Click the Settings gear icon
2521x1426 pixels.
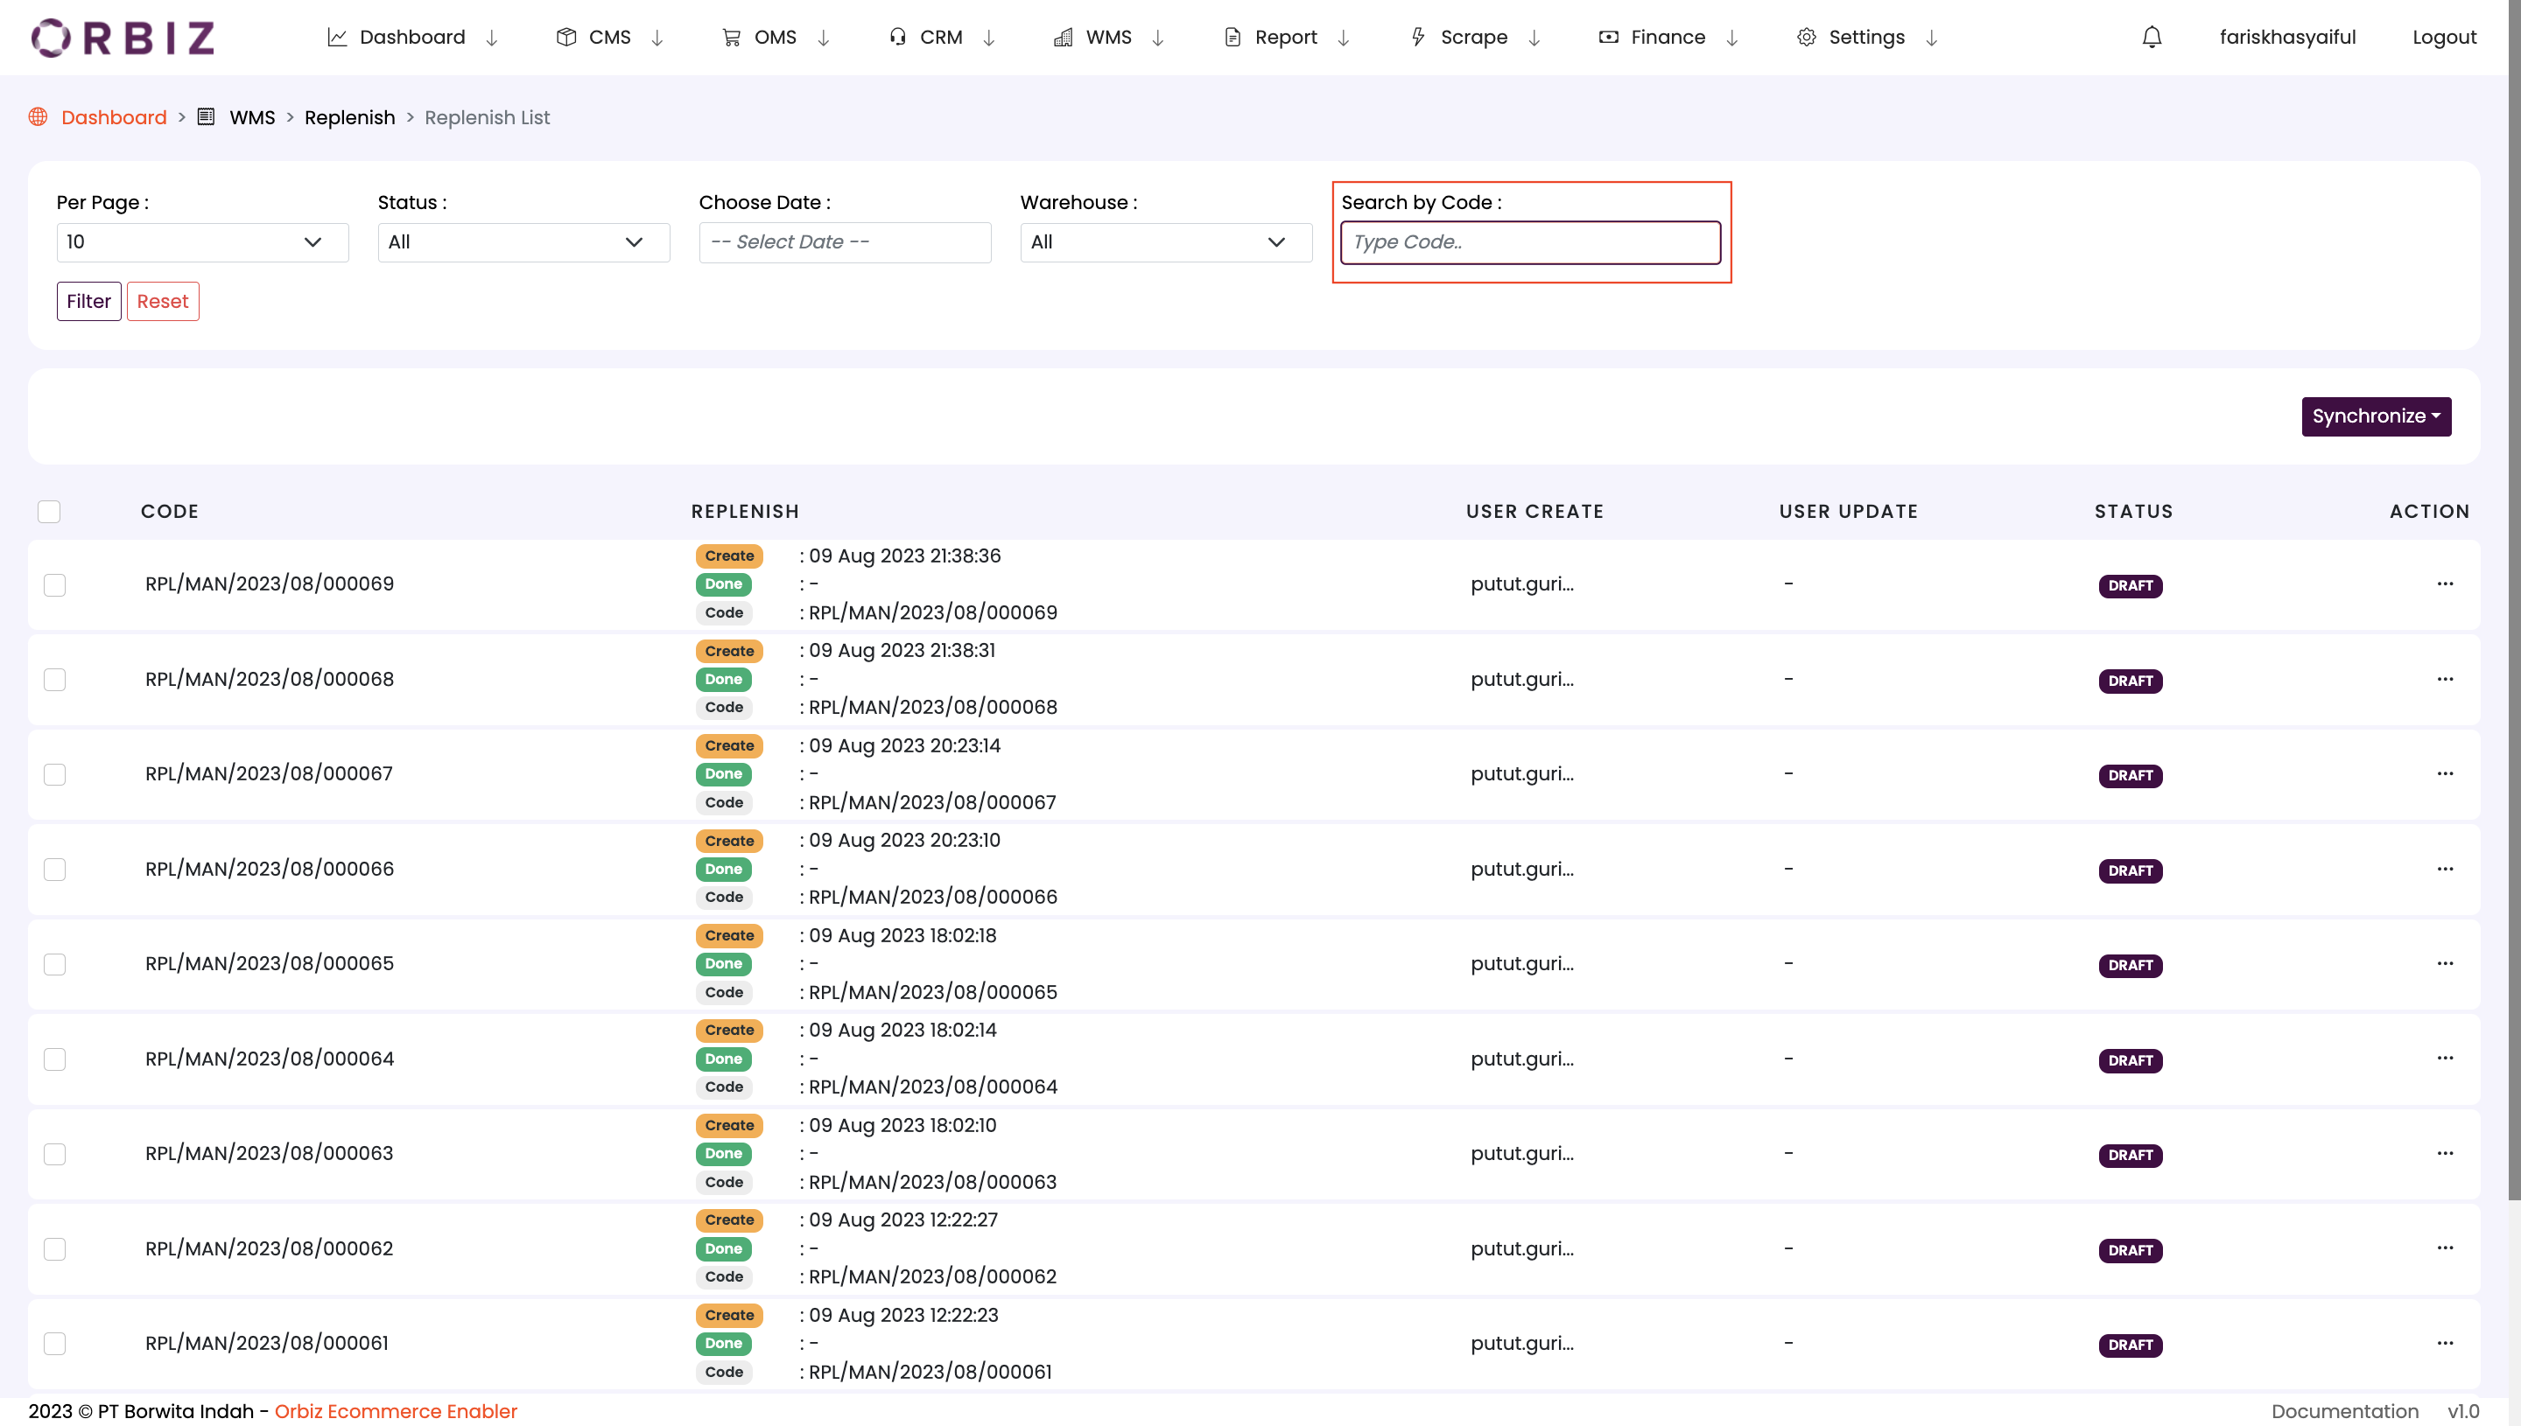coord(1807,38)
